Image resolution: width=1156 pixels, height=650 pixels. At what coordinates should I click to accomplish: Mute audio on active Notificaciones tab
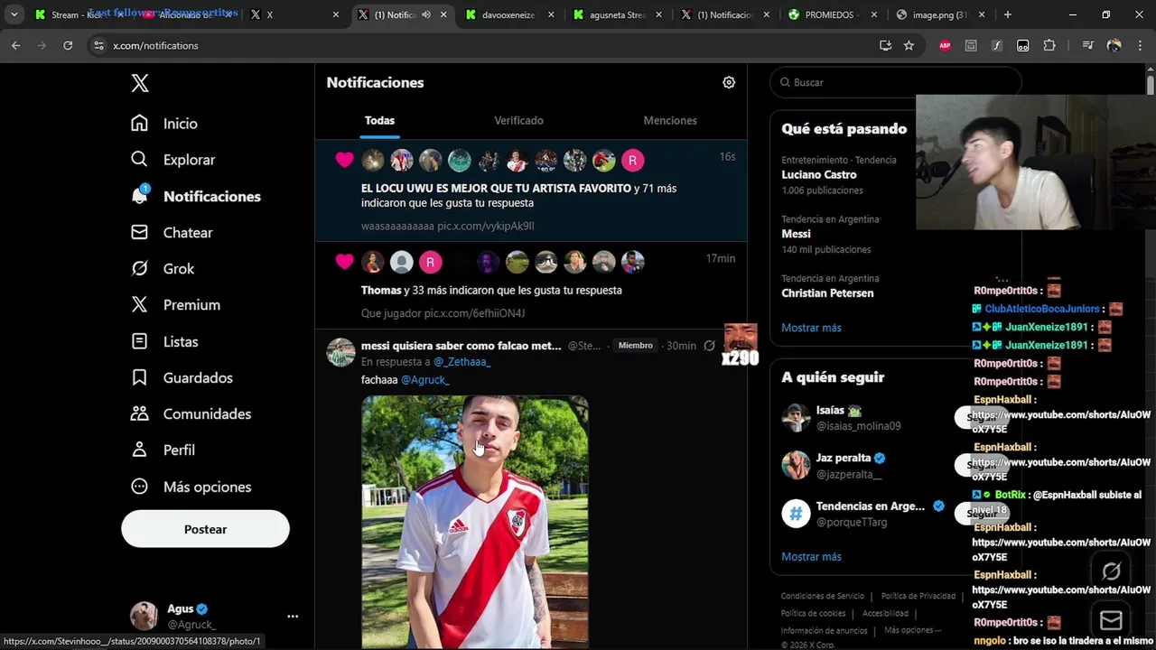tap(425, 14)
